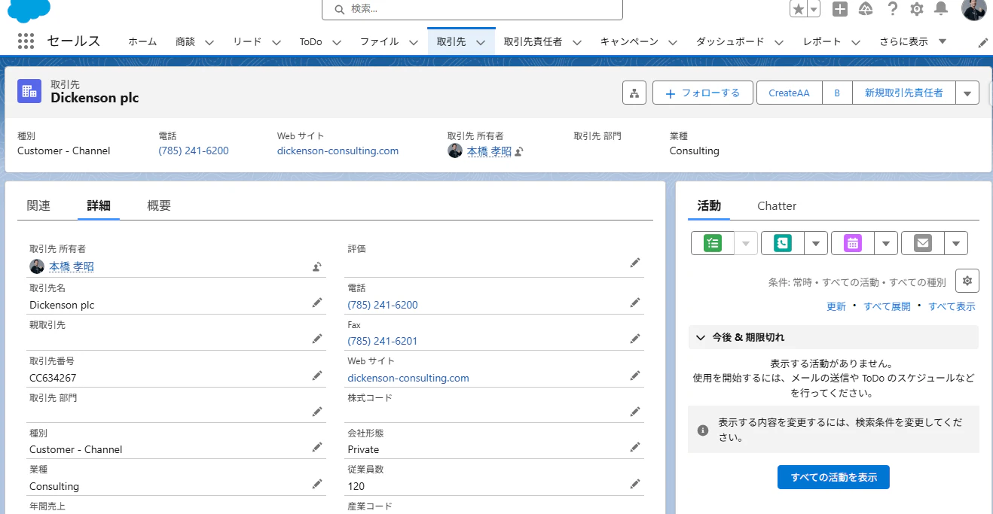Click the change owner icon in the details section

pyautogui.click(x=317, y=266)
